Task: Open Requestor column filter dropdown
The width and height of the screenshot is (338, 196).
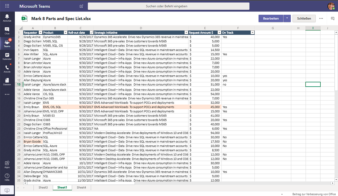Action: pyautogui.click(x=40, y=33)
